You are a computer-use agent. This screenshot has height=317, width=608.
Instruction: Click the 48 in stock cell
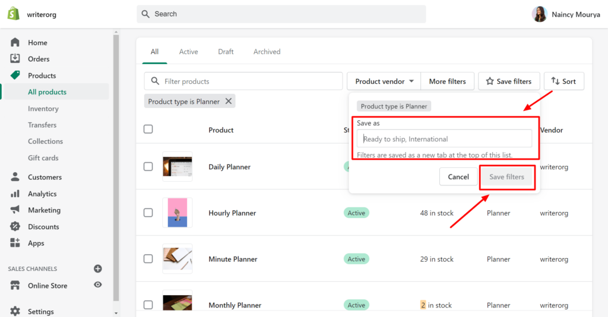pyautogui.click(x=436, y=213)
